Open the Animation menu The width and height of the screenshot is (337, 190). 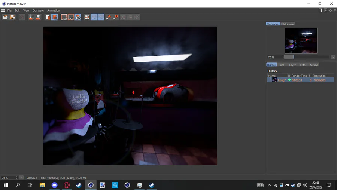(x=54, y=10)
